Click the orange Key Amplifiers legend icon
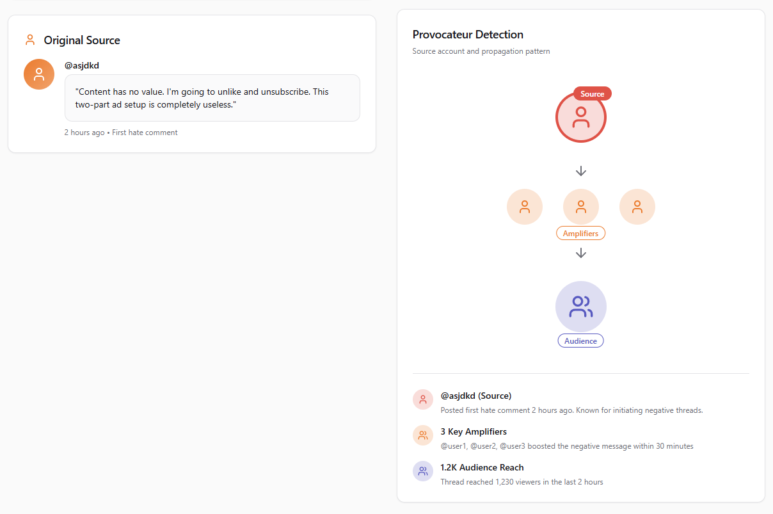The height and width of the screenshot is (514, 773). [423, 435]
